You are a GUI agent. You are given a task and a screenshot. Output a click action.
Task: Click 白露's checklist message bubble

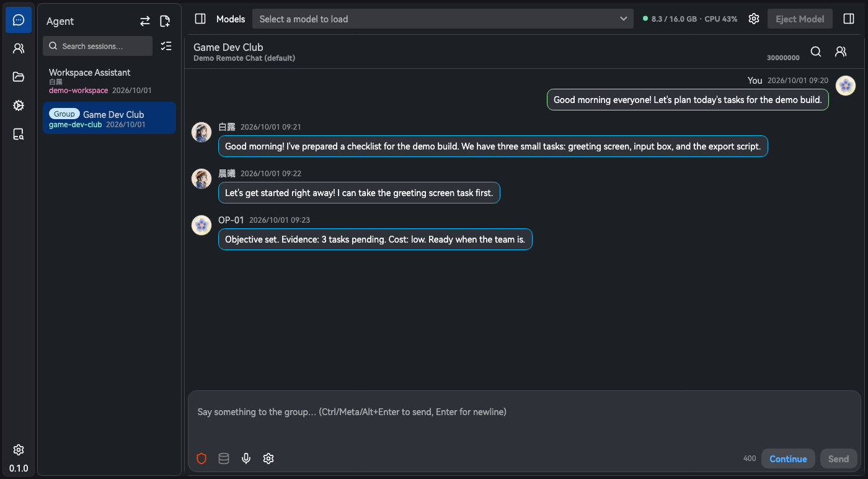point(493,146)
